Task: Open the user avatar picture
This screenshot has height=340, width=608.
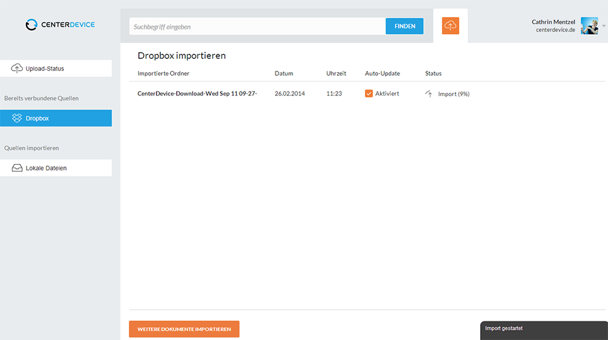Action: tap(589, 26)
